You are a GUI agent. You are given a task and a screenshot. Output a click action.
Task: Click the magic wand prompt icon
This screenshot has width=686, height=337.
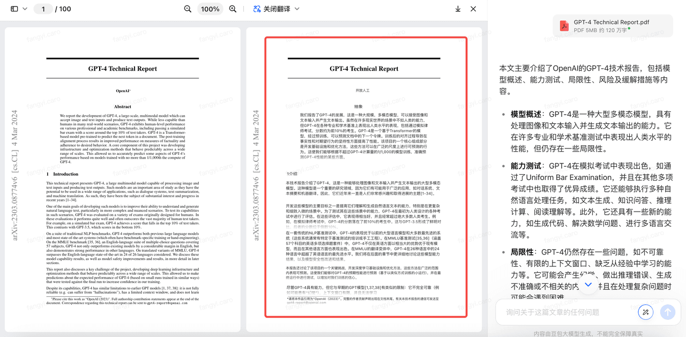(646, 312)
